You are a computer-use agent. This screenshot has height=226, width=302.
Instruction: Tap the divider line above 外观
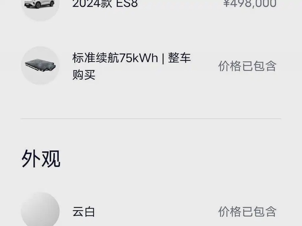tap(151, 119)
